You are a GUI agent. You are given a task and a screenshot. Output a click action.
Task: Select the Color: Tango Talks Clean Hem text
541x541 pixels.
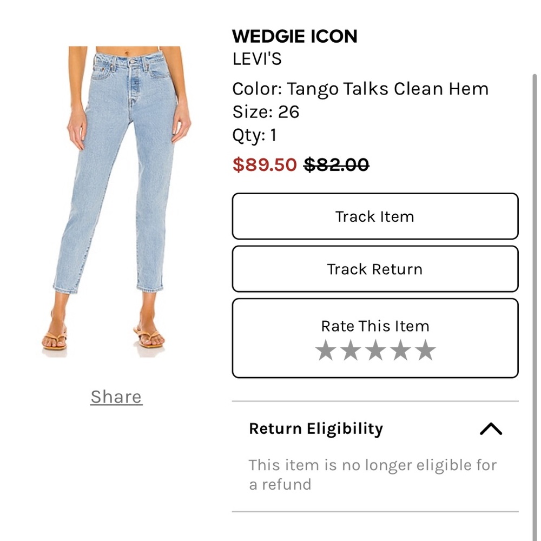click(x=360, y=89)
